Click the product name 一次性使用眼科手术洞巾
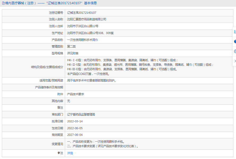 point(82,40)
